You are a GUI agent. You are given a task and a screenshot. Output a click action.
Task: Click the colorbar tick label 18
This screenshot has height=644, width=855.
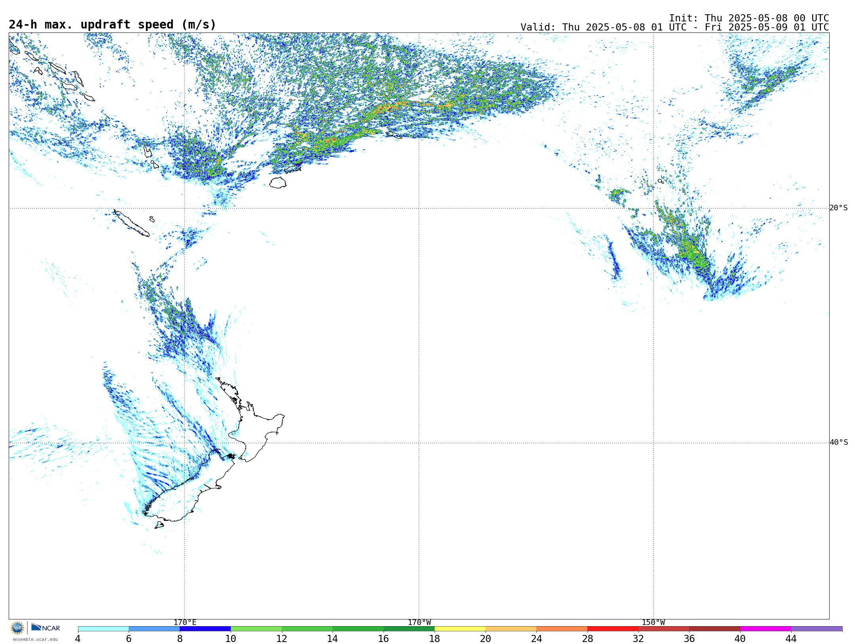pos(435,638)
